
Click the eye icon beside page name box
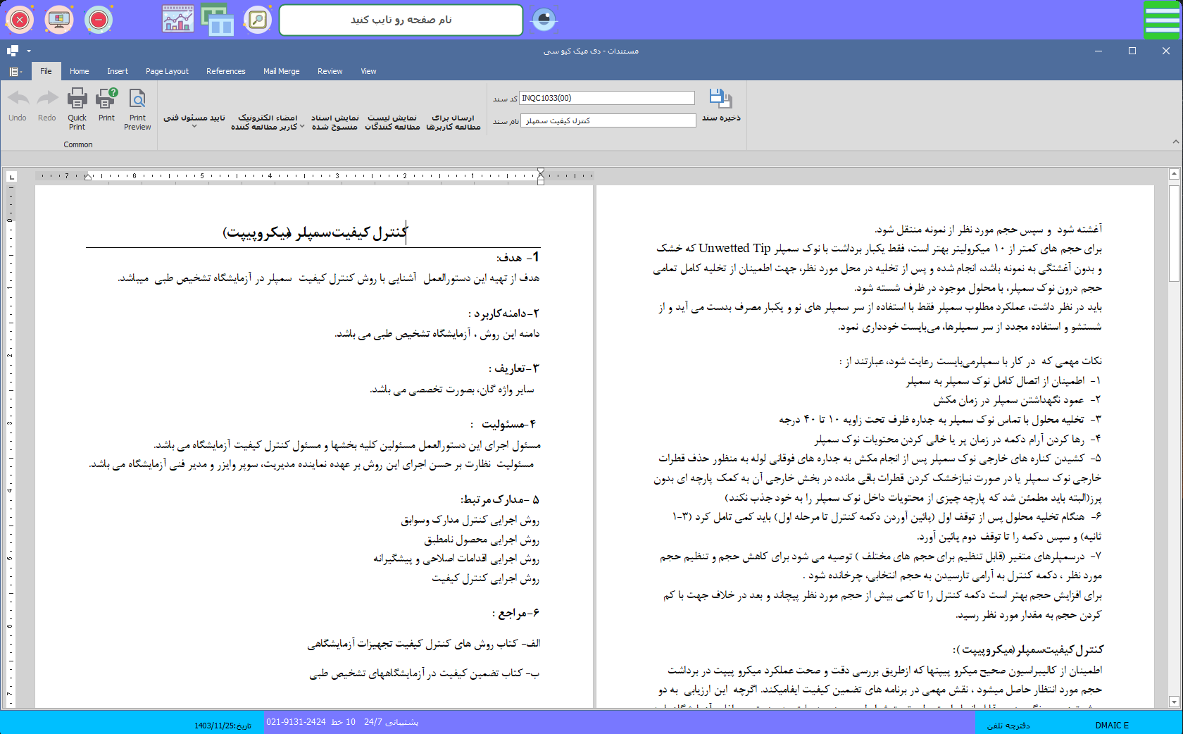click(x=544, y=20)
